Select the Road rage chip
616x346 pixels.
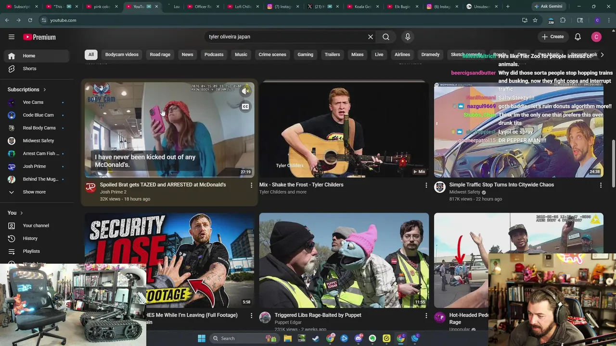[x=160, y=54]
